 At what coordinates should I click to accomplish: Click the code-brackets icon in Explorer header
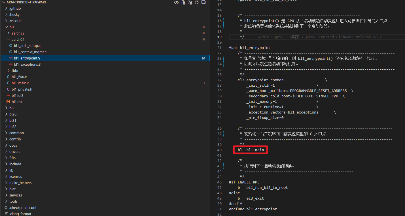[x=176, y=2]
